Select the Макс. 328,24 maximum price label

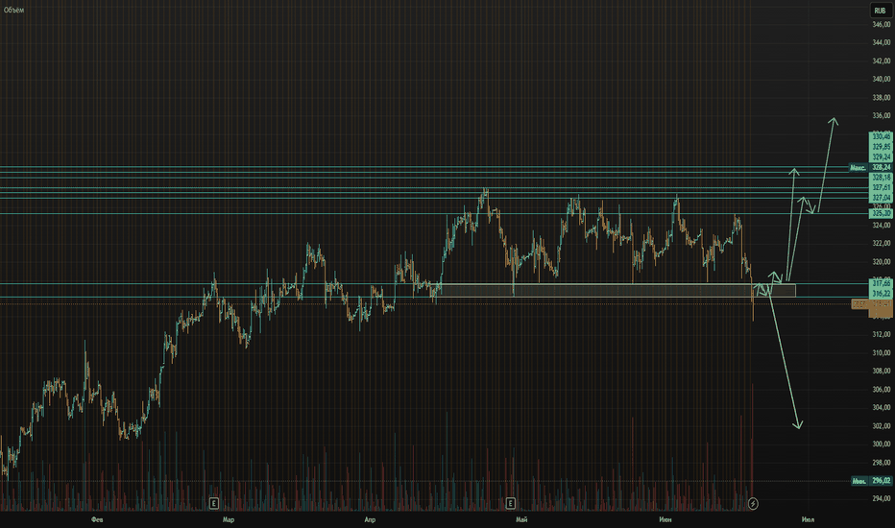point(870,168)
